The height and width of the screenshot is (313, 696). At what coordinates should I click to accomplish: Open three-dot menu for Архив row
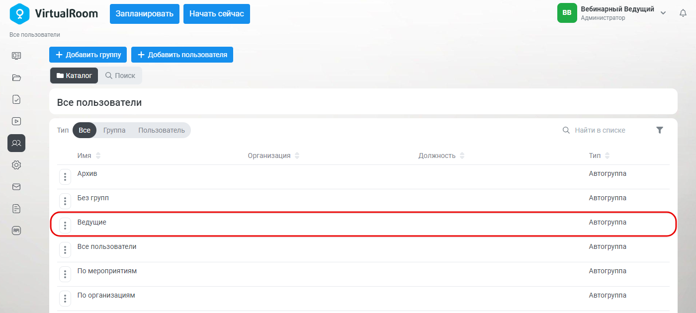coord(65,177)
